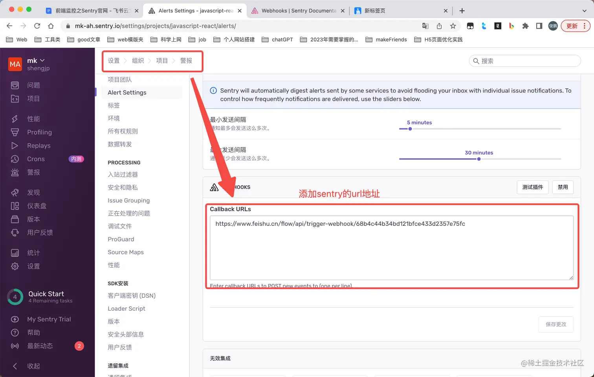Open the browser tab list chevron
This screenshot has height=377, width=594.
point(584,11)
